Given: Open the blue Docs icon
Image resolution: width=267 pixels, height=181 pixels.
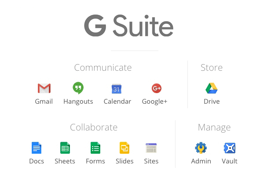Looking at the screenshot, I should (36, 148).
